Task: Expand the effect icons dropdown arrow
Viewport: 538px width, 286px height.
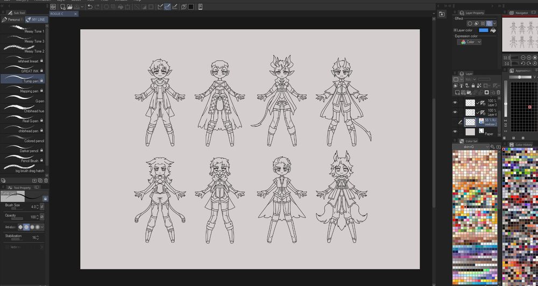Action: click(494, 24)
